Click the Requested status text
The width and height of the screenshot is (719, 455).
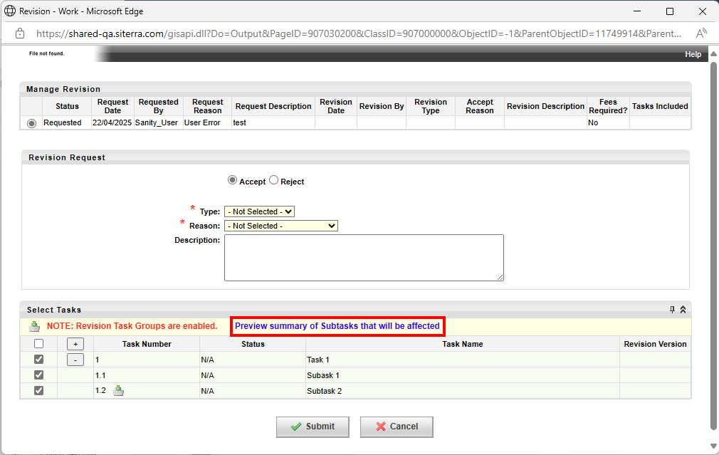point(63,123)
